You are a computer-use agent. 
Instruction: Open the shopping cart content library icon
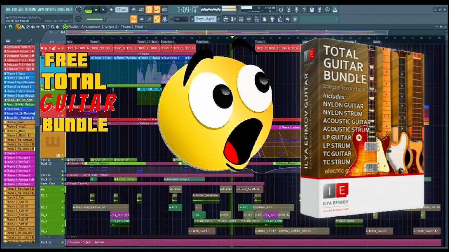coord(295,19)
